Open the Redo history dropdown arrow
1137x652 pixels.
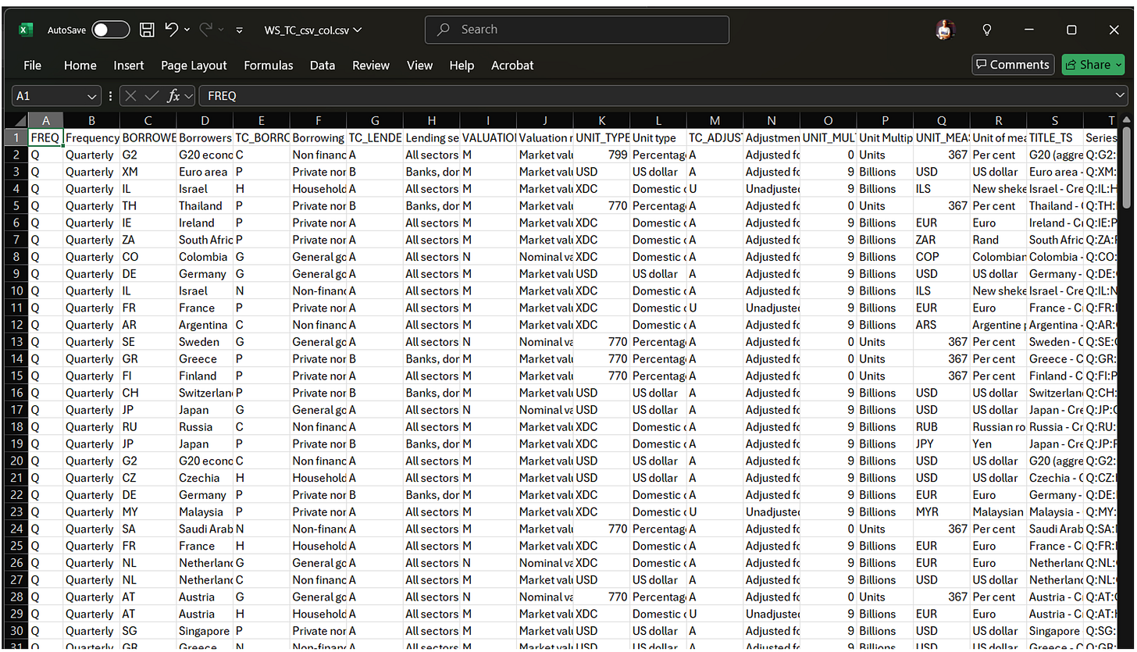click(222, 30)
